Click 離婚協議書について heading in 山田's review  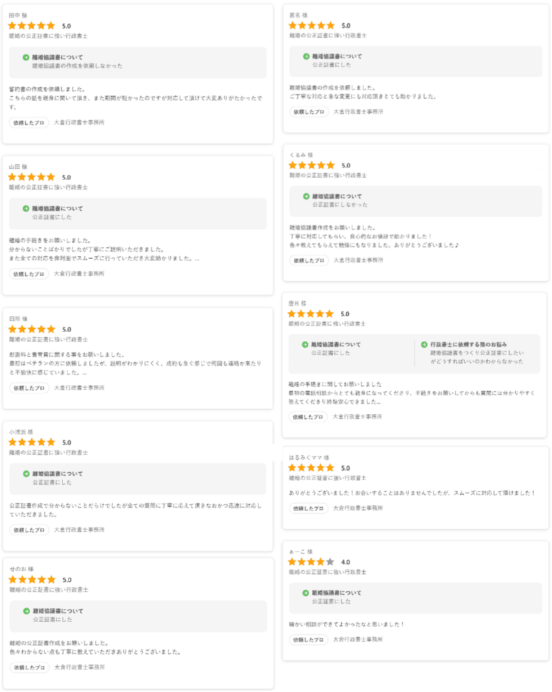click(57, 209)
